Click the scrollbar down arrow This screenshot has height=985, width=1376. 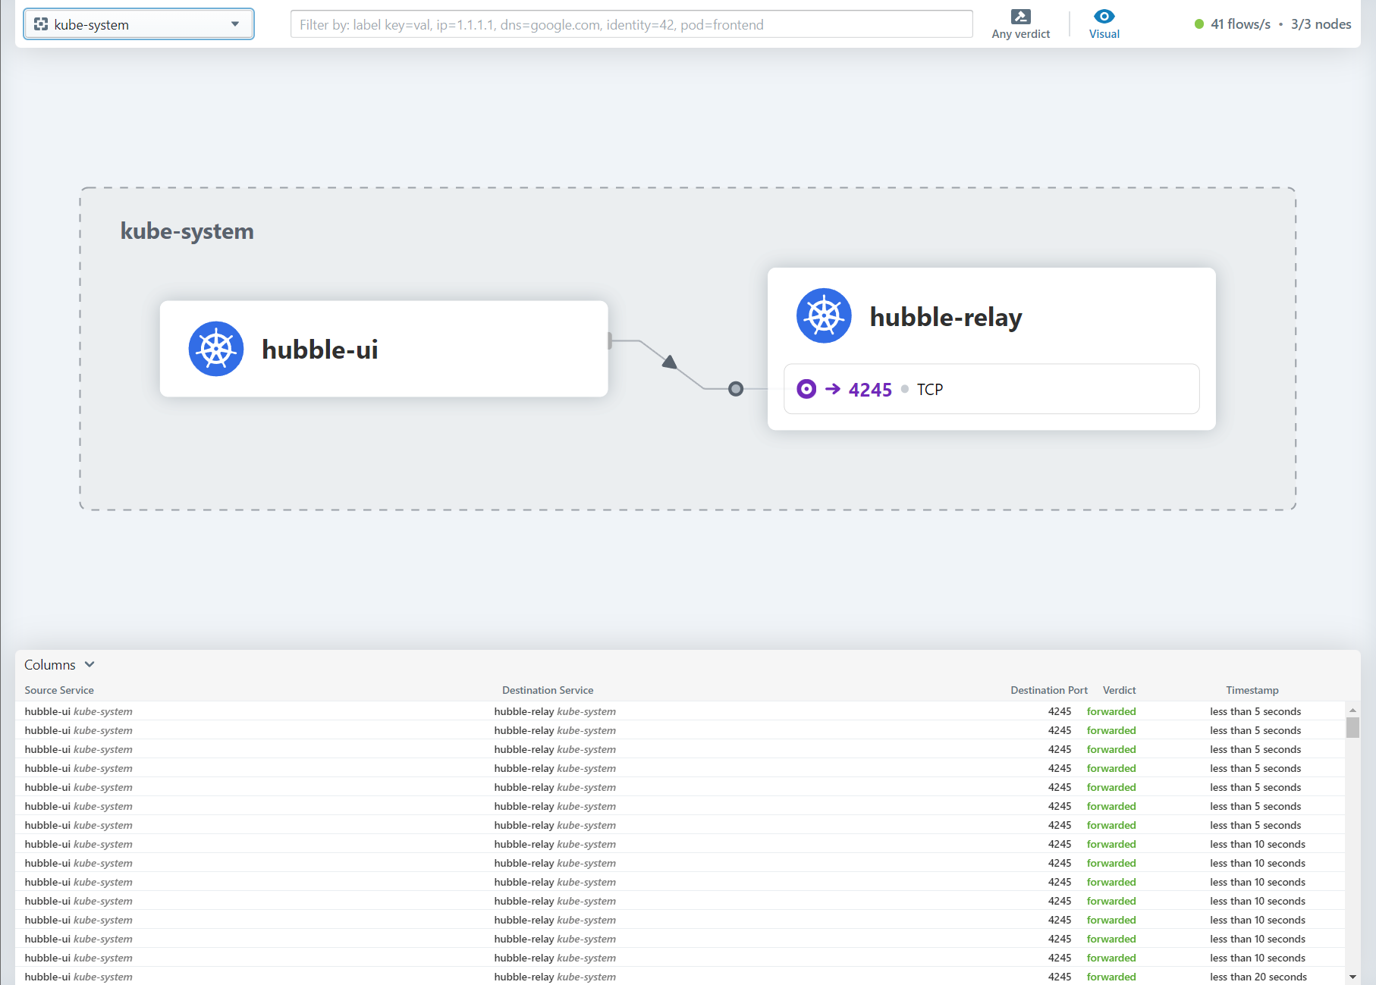click(1352, 977)
